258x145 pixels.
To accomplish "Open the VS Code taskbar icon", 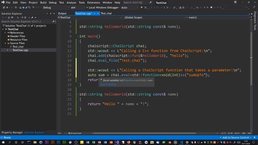I will 181,142.
